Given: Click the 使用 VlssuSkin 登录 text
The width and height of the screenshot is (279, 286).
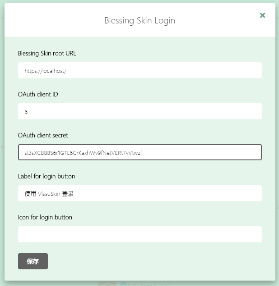Looking at the screenshot, I should tap(49, 194).
